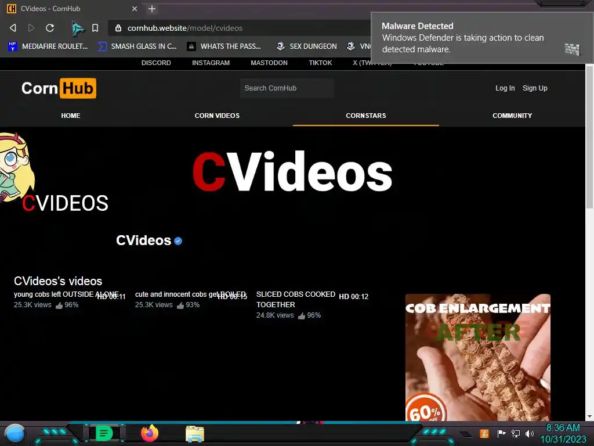This screenshot has height=446, width=594.
Task: Click the COB ENLARGEMENT ad image
Action: pyautogui.click(x=478, y=357)
